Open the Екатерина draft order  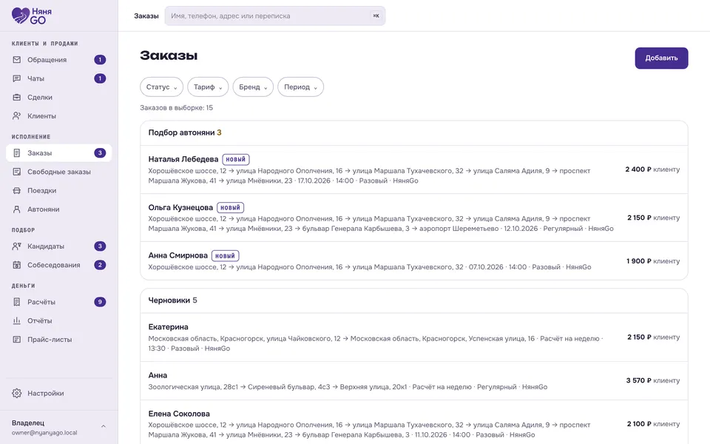414,337
